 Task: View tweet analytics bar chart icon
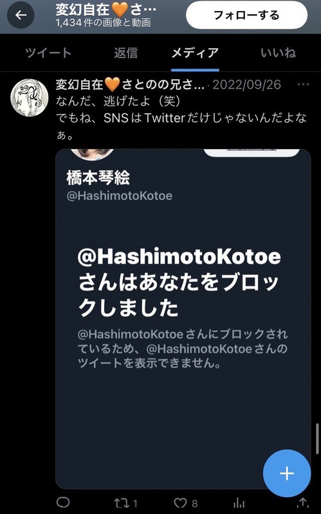pyautogui.click(x=239, y=503)
